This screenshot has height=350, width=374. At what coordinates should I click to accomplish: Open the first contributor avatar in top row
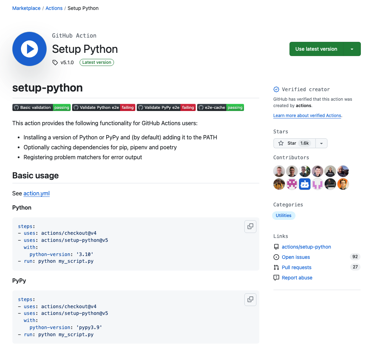tap(279, 171)
